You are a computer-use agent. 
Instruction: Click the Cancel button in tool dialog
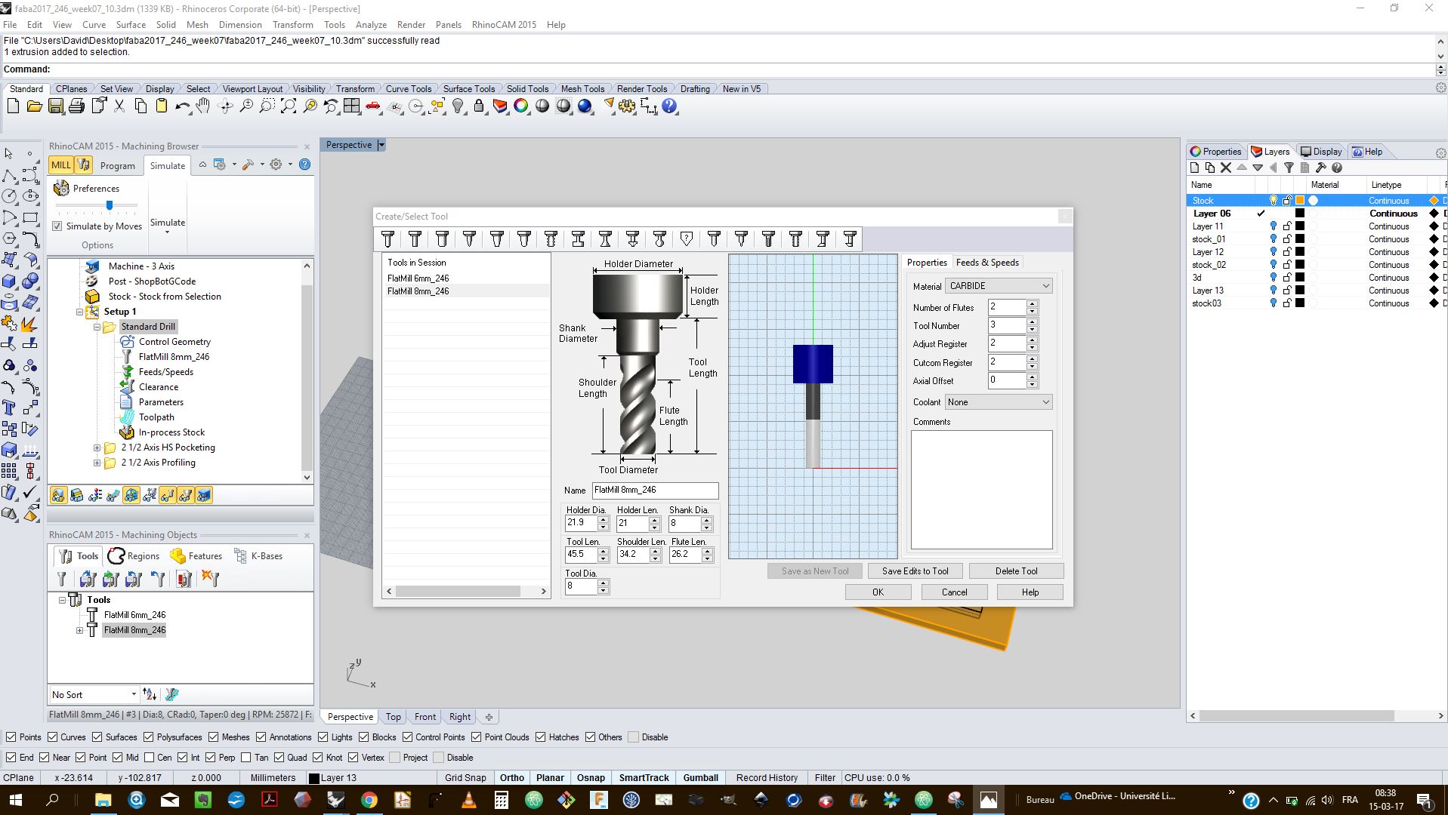tap(954, 592)
